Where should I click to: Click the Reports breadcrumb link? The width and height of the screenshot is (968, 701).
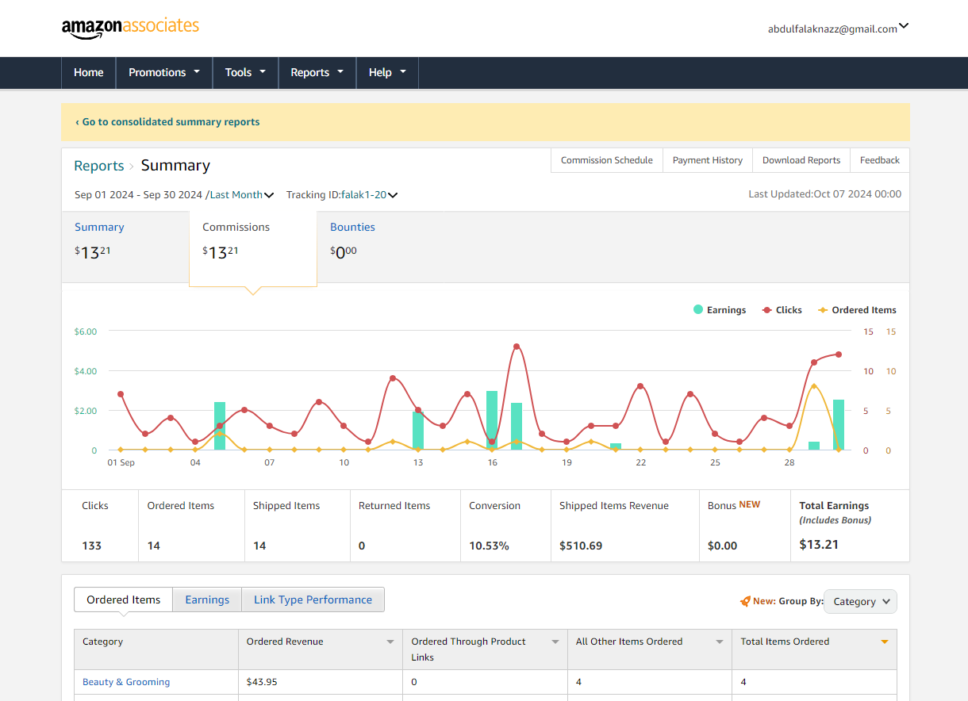coord(99,166)
